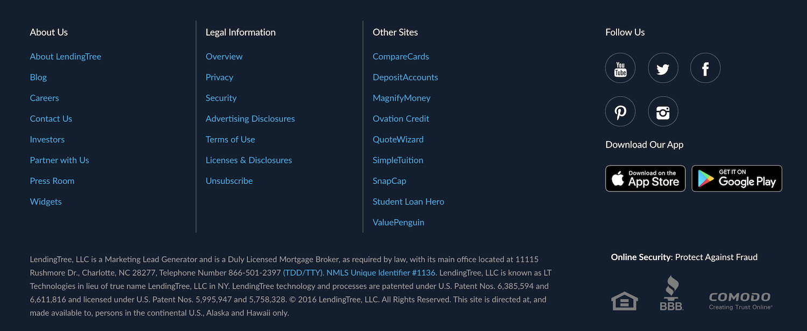The image size is (807, 331).
Task: Open the Terms of Use
Action: click(x=230, y=139)
